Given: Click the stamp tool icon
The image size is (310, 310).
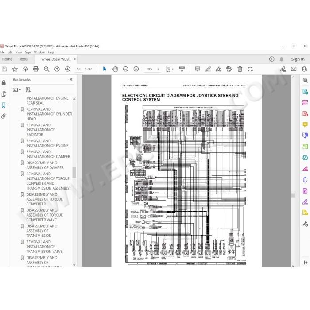Looking at the screenshot, I should coord(229,69).
